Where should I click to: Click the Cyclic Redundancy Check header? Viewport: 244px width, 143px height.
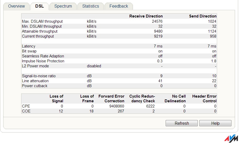142,99
